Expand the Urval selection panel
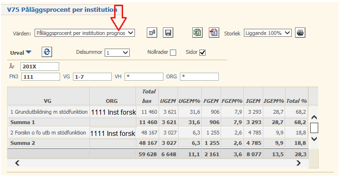 [x=21, y=53]
